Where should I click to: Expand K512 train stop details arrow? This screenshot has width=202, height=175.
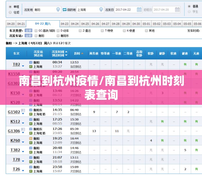click(x=23, y=122)
